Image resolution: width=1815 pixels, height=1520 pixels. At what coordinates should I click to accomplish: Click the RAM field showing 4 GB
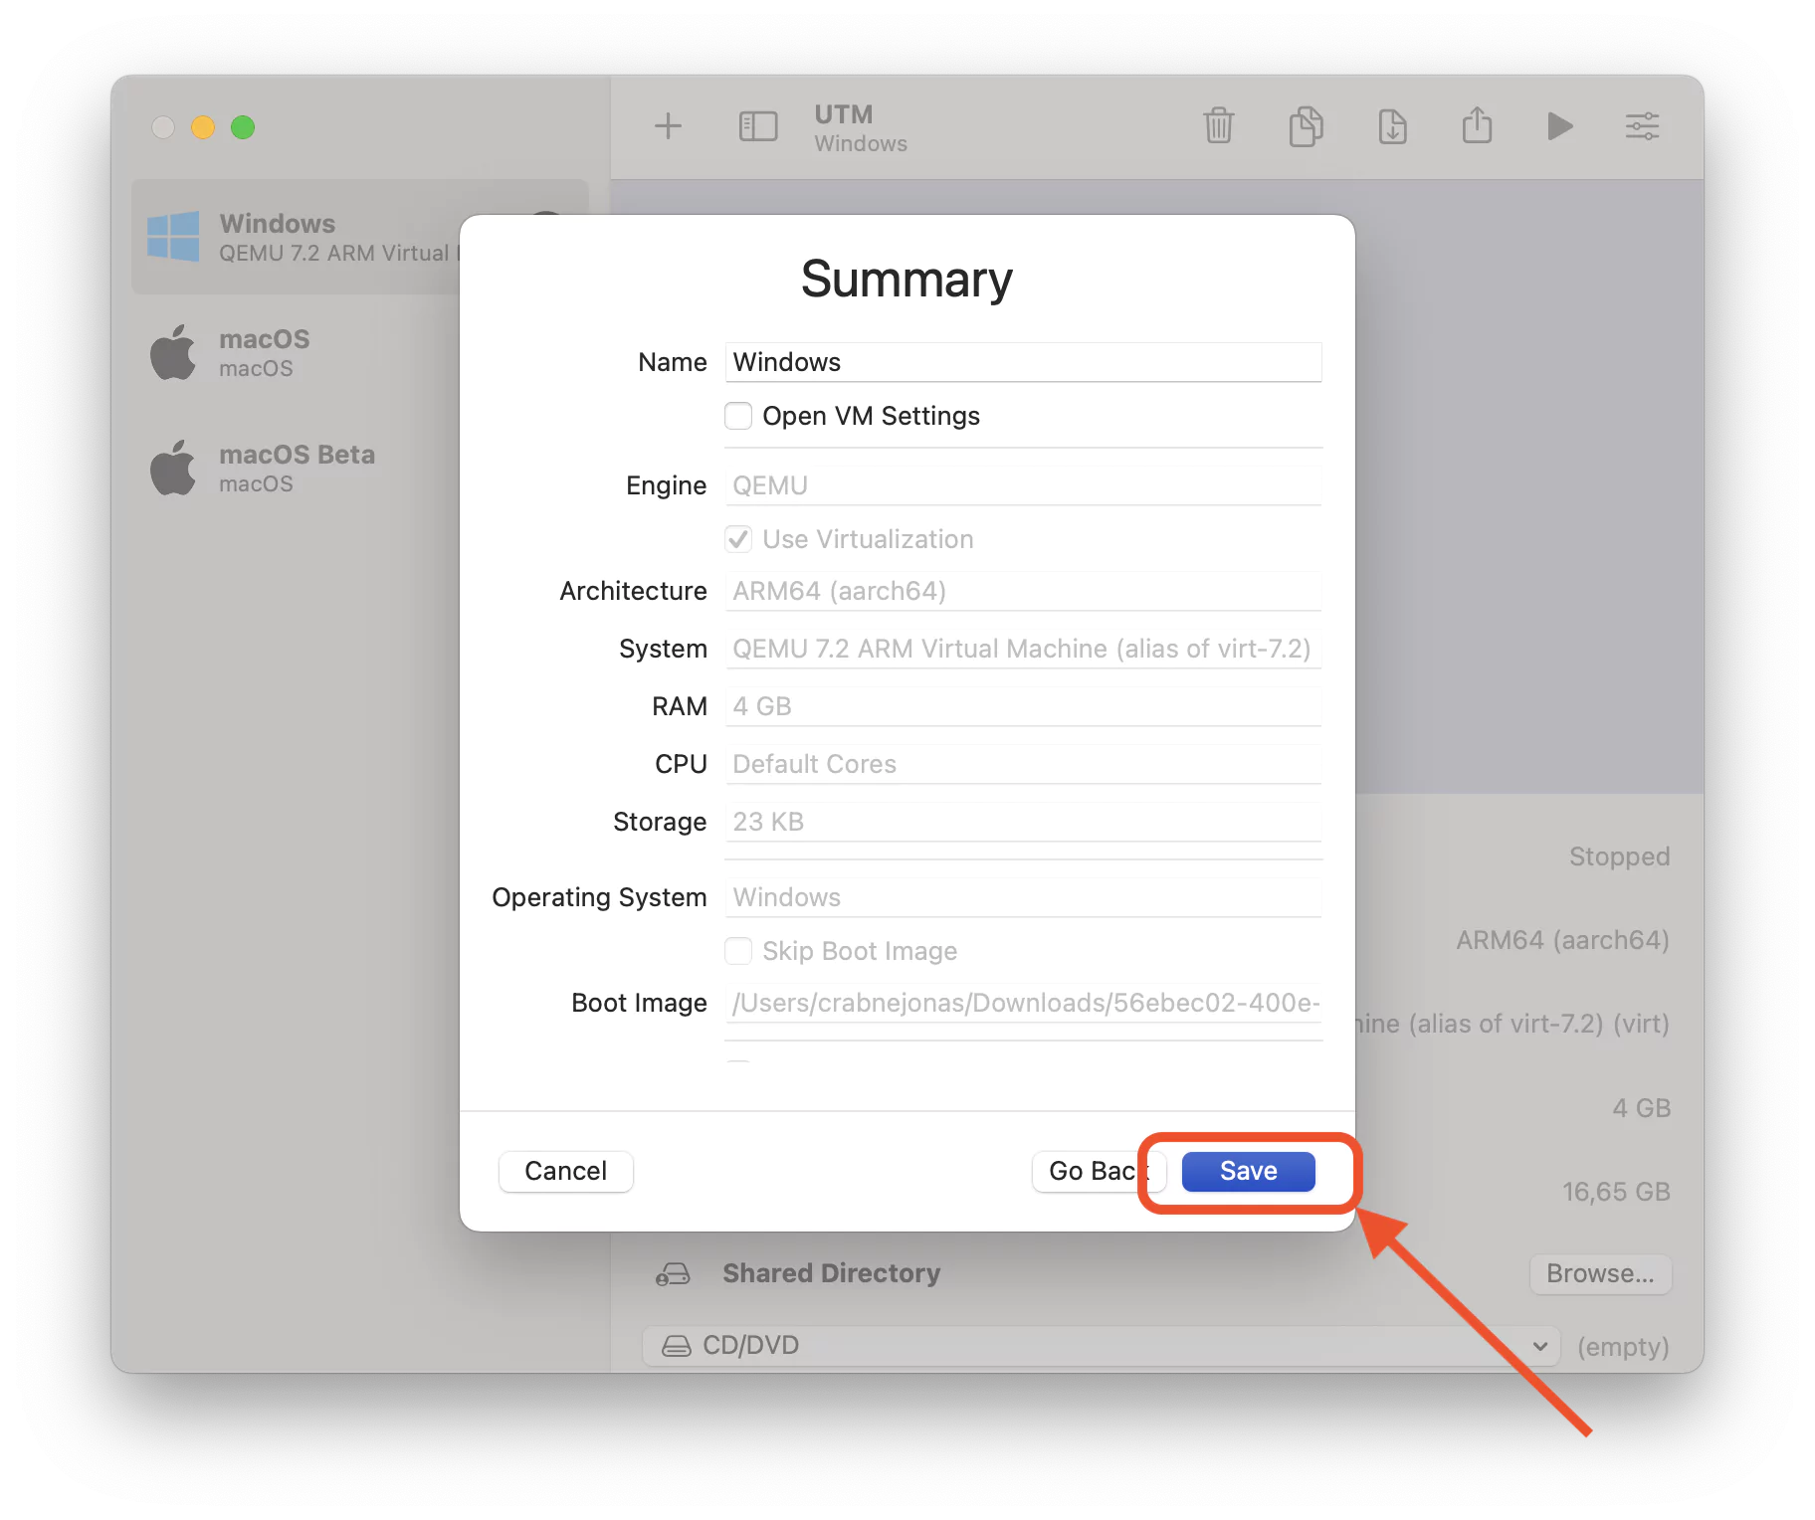click(1023, 706)
